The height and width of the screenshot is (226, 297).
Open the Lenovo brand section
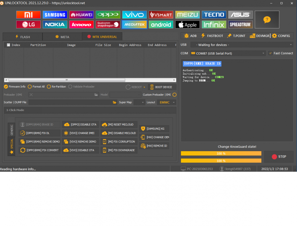(81, 25)
